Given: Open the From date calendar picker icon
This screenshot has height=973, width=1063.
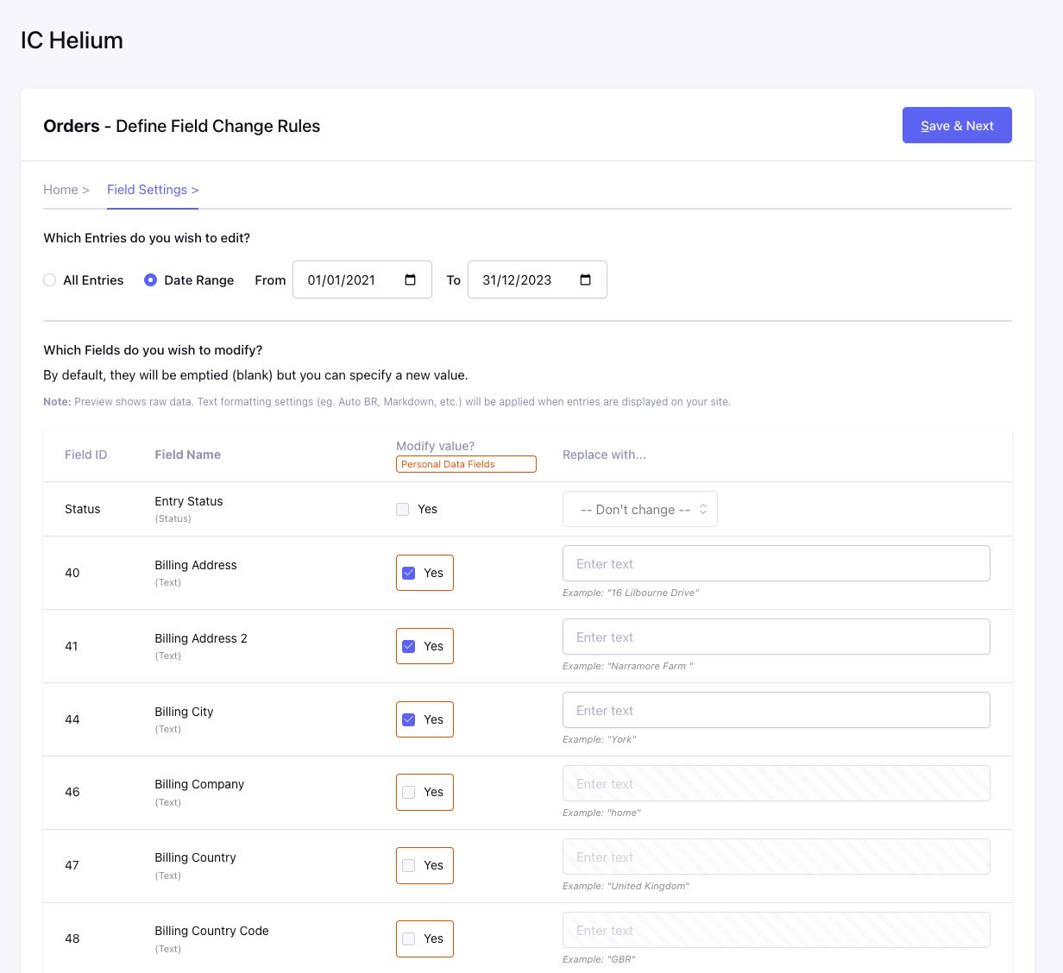Looking at the screenshot, I should click(411, 279).
